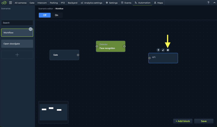Select the Face recognition detector block

(x=111, y=46)
